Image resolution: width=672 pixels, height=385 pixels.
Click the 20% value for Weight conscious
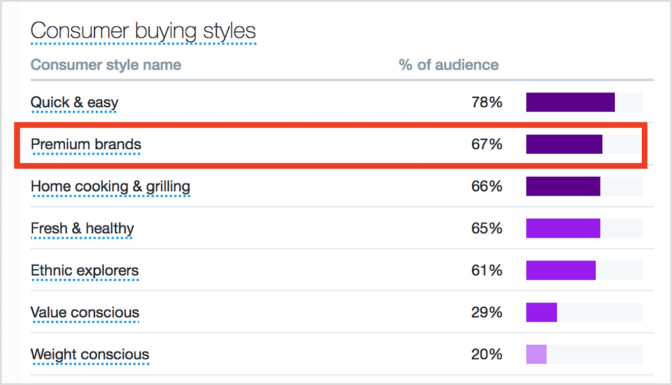[487, 354]
